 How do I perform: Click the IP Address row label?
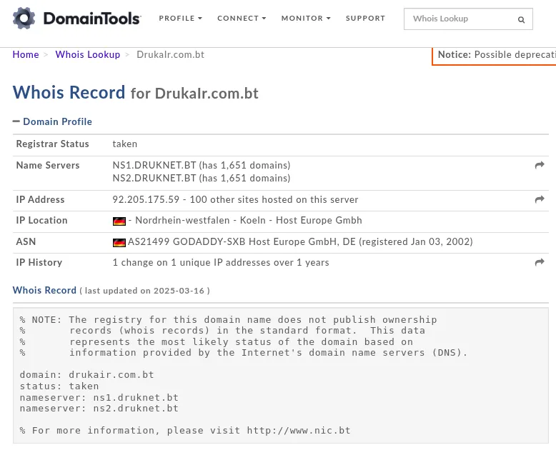[40, 199]
